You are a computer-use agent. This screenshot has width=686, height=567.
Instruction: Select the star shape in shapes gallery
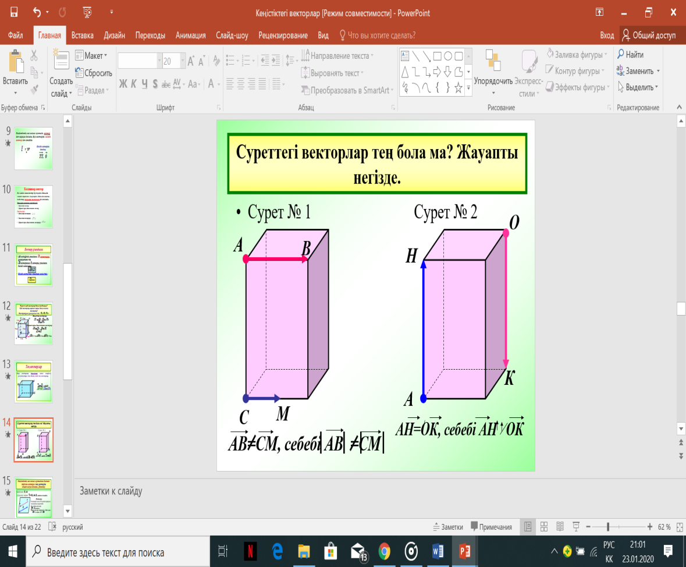pos(458,88)
